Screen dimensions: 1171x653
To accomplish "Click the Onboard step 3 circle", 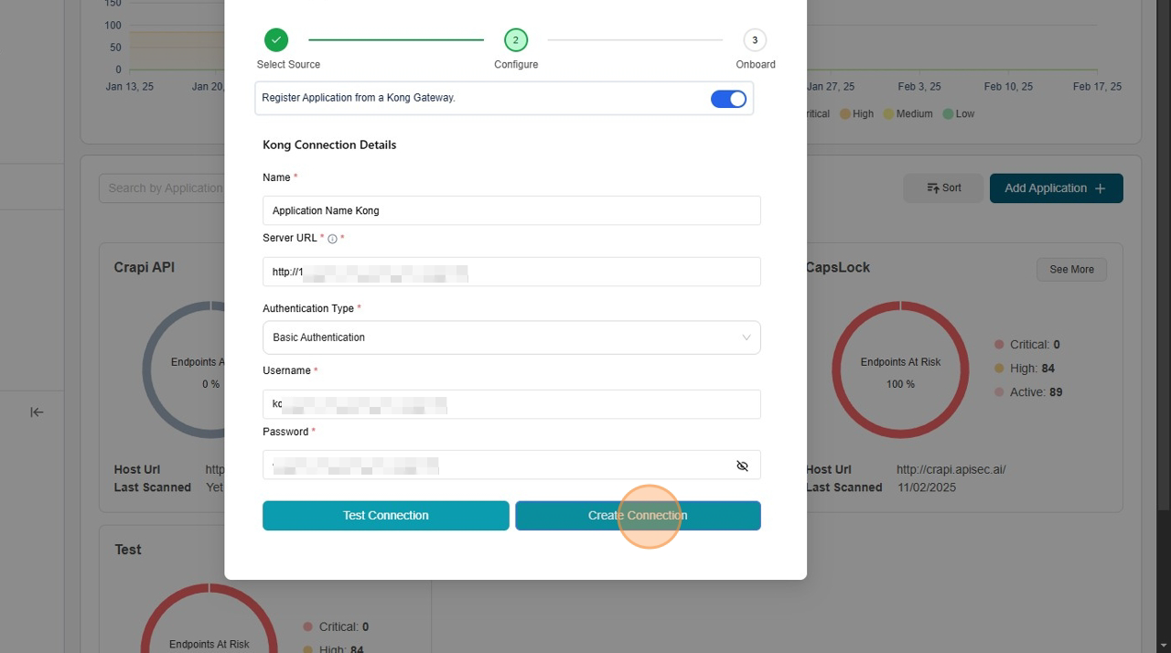I will pyautogui.click(x=755, y=40).
